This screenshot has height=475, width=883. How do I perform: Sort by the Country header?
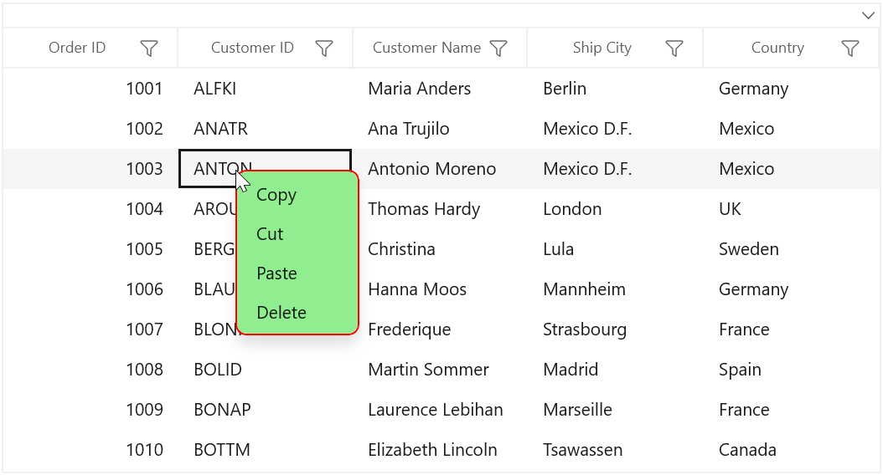click(777, 48)
